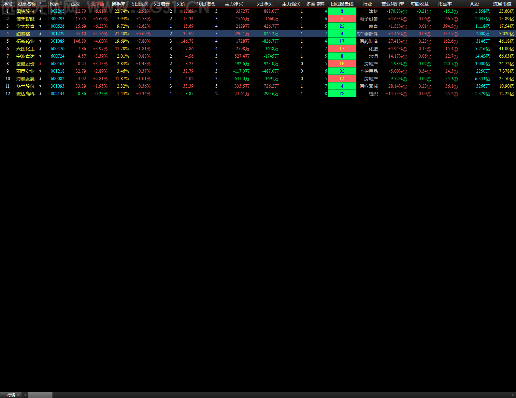Click the horizontal scrollbar thumb
The image size is (516, 398).
coord(40,395)
